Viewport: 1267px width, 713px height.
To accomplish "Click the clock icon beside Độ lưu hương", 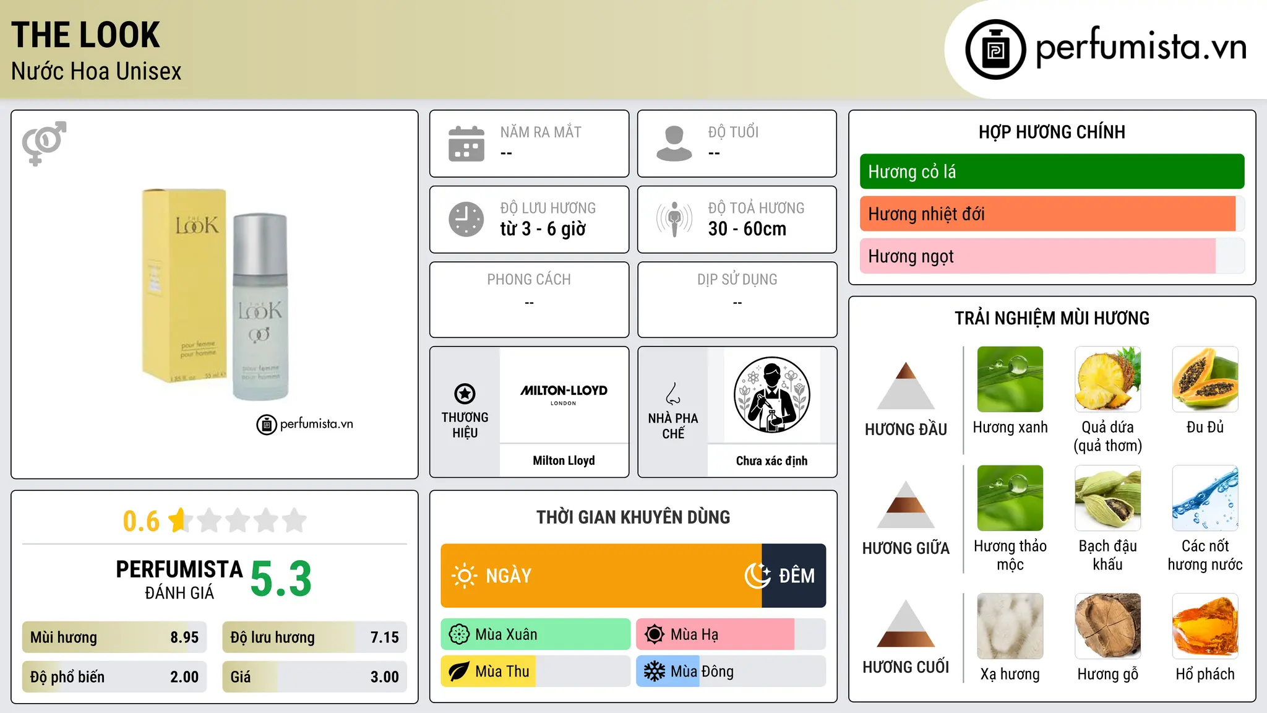I will (466, 219).
